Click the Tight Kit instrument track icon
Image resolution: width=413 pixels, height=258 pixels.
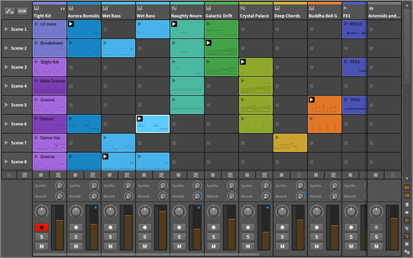pos(36,8)
